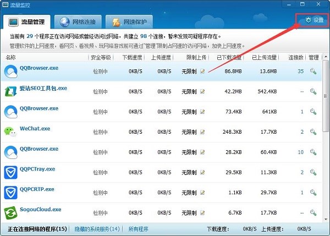Open manage wrench for SogouCloud.exe
The image size is (330, 236).
(313, 213)
